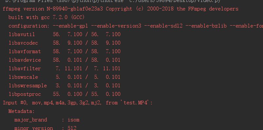
Task: Click the libswresample version line
Action: click(x=65, y=86)
